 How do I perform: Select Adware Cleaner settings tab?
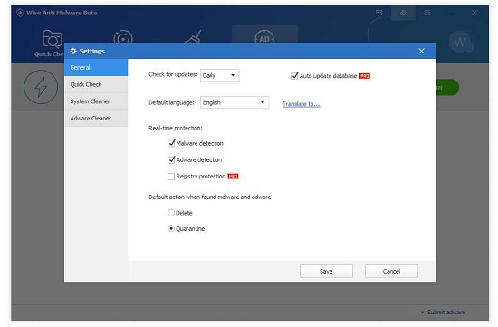[x=96, y=119]
